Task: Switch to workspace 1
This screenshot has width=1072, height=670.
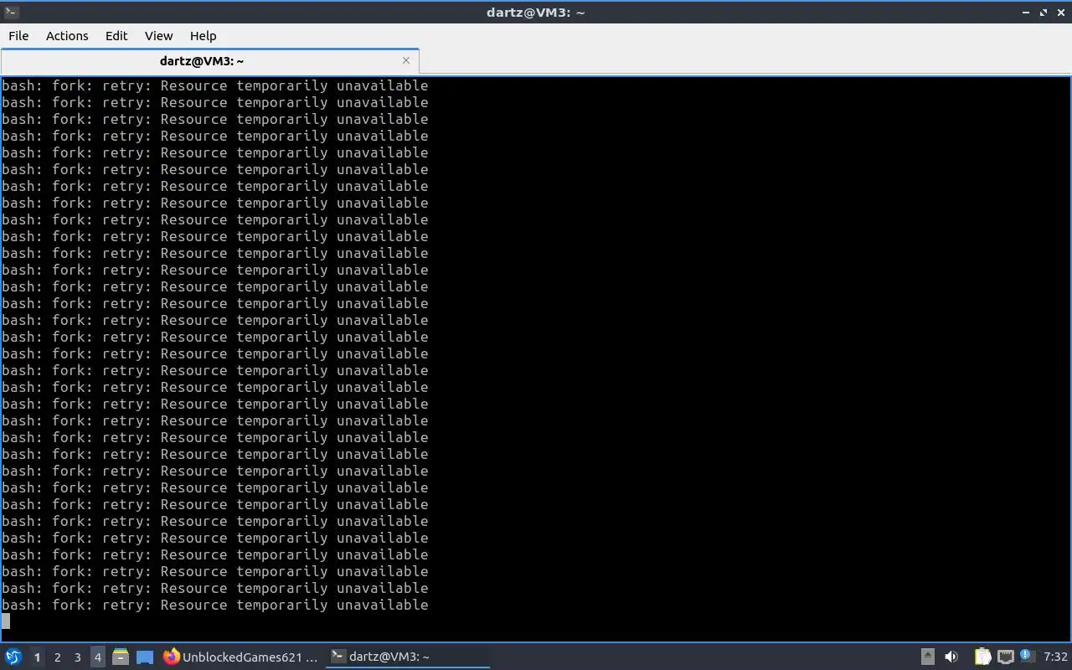Action: click(37, 657)
